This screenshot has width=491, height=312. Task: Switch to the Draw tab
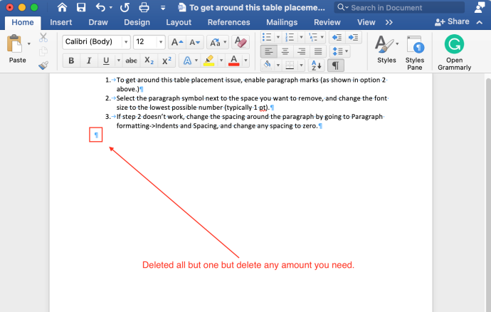pos(98,22)
